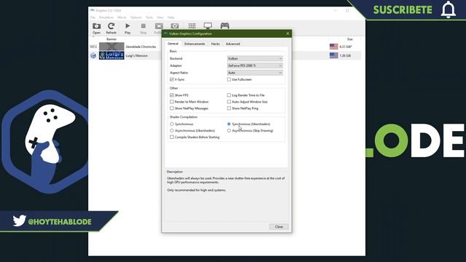Enable Show NetPlay Messages checkbox
466x262 pixels.
[x=172, y=108]
